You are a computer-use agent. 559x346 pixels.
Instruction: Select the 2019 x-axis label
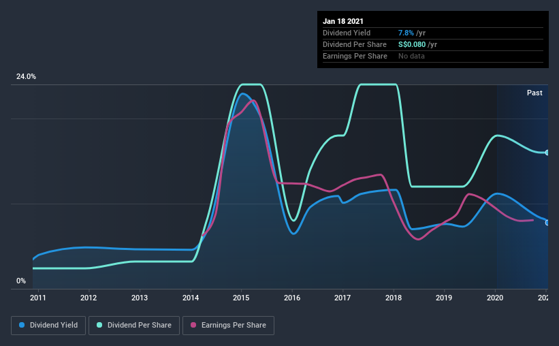tap(444, 298)
